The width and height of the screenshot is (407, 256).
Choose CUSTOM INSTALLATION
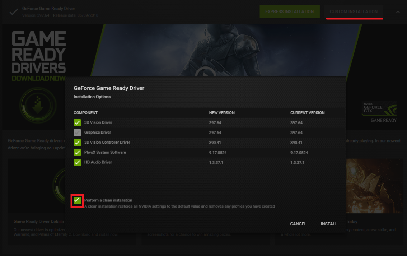coord(354,12)
